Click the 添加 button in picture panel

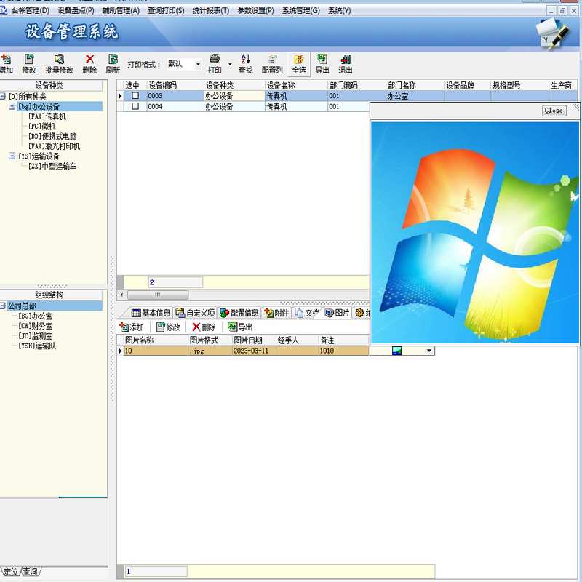click(132, 327)
